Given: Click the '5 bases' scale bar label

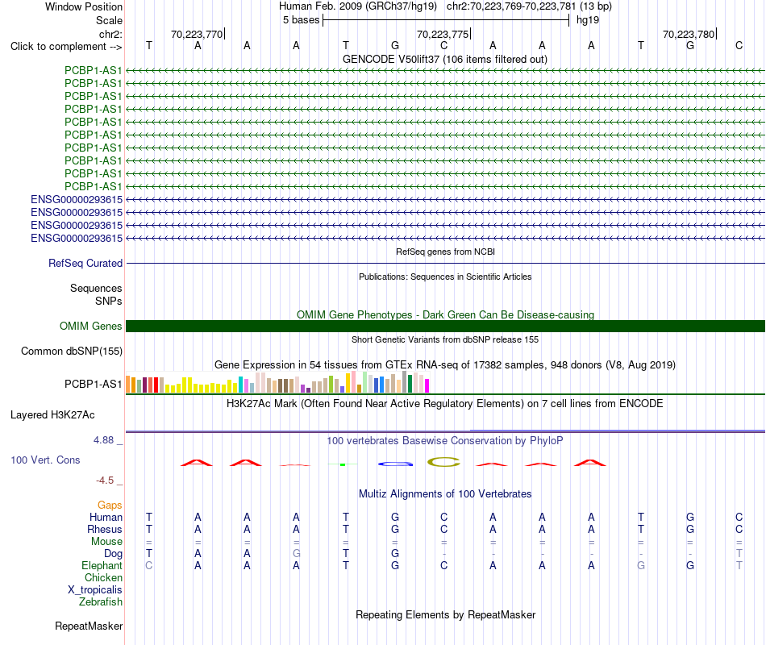Looking at the screenshot, I should coord(301,20).
